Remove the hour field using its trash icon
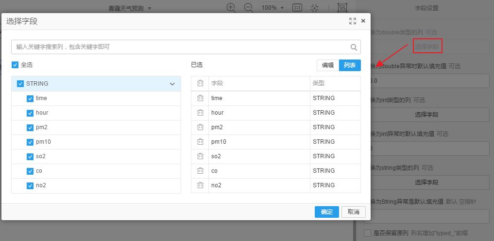This screenshot has width=494, height=241. (200, 113)
